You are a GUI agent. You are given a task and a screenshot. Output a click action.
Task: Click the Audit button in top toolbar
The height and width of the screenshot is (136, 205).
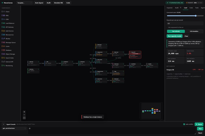(x=49, y=3)
